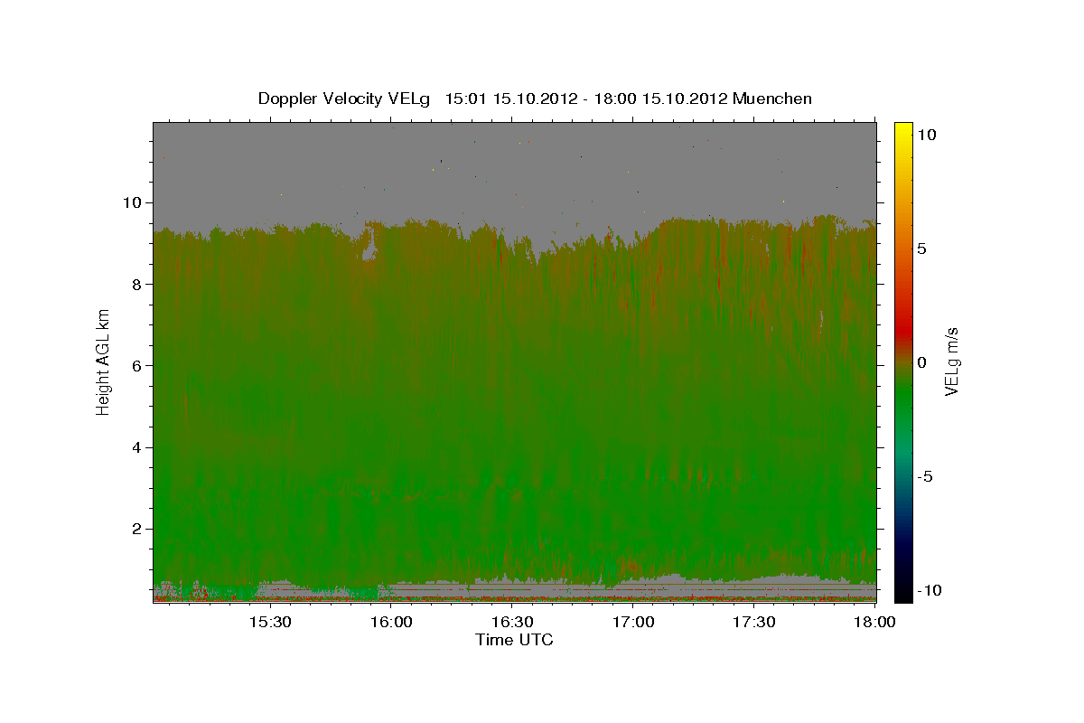The width and height of the screenshot is (1084, 723).
Task: Click the 17:00 time tick label
Action: click(633, 623)
